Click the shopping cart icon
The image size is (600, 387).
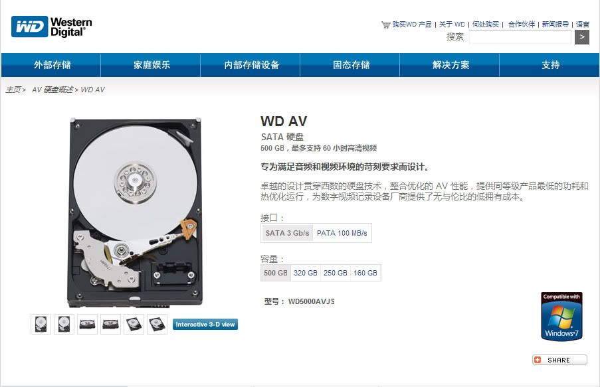(385, 25)
